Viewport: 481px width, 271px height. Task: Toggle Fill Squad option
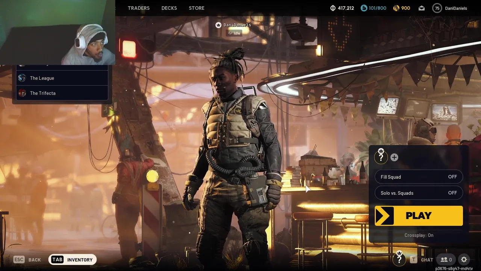point(419,177)
